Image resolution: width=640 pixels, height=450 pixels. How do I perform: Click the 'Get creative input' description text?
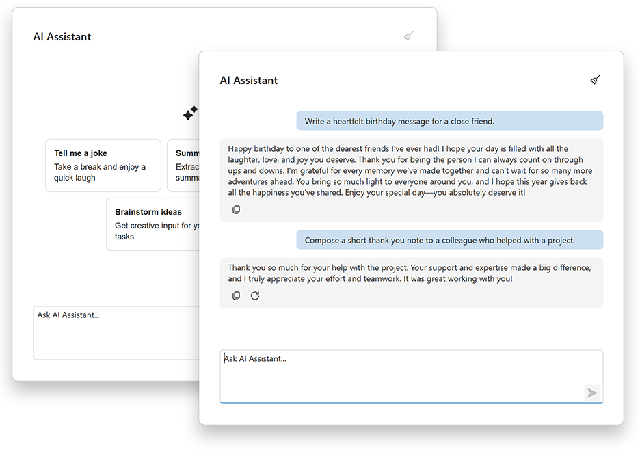coord(157,231)
